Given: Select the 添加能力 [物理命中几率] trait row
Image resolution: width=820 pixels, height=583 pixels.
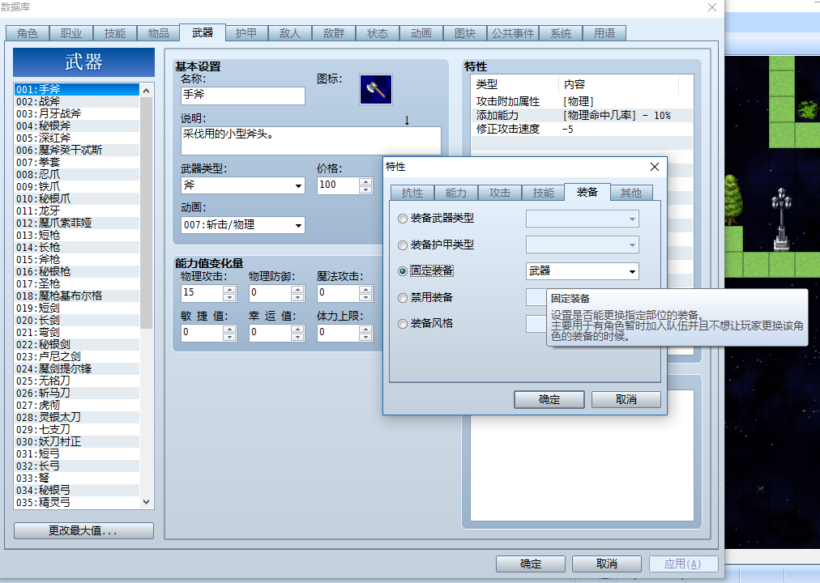Looking at the screenshot, I should pyautogui.click(x=582, y=116).
